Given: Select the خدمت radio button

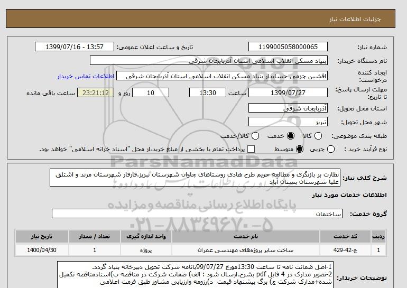Looking at the screenshot, I should click(x=291, y=136).
